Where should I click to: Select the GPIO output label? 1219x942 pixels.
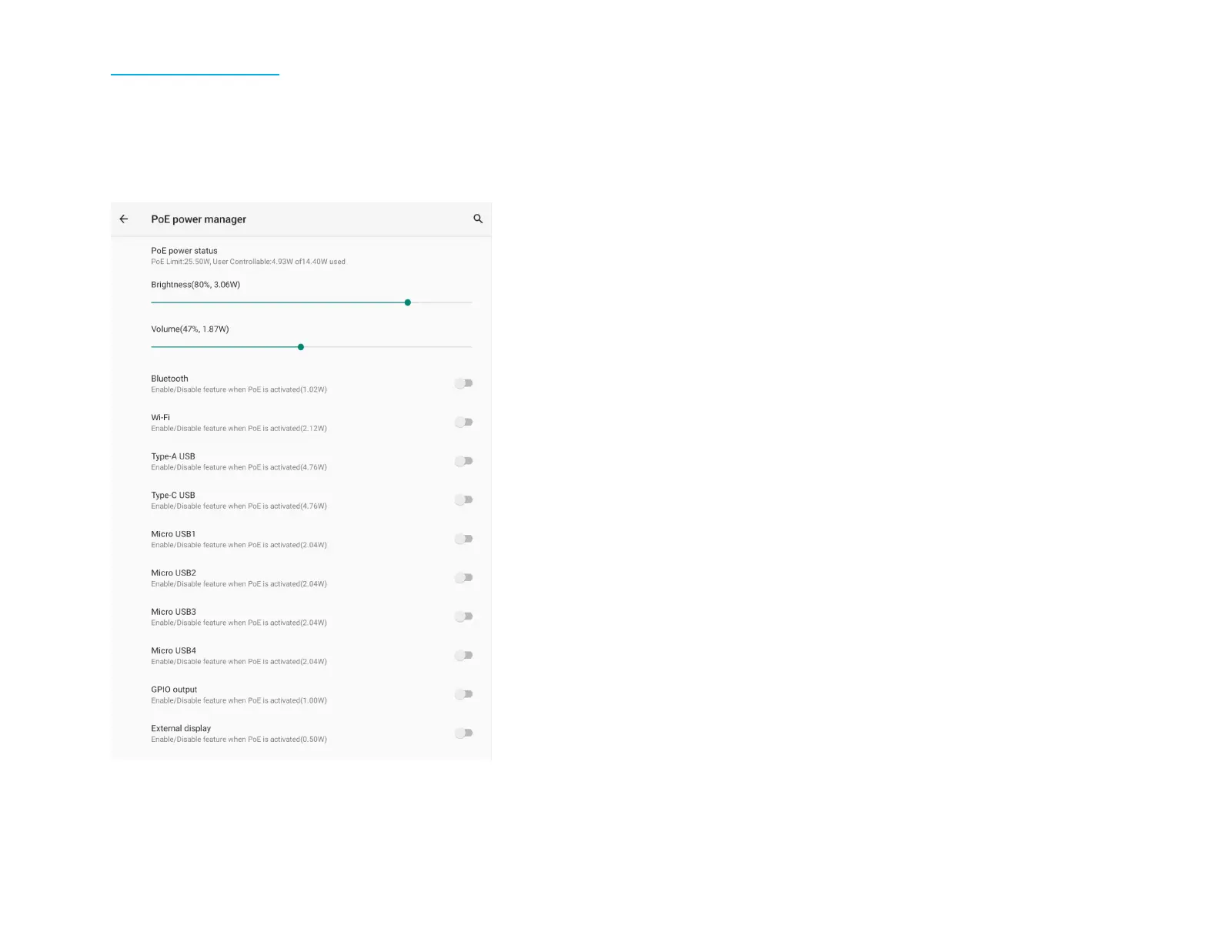[174, 690]
